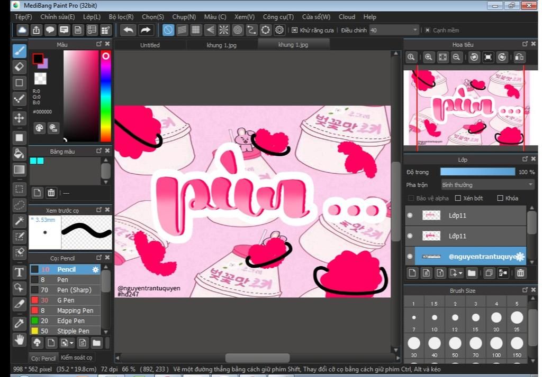The height and width of the screenshot is (377, 542).
Task: Turn snap off in the toolbar
Action: pos(168,30)
